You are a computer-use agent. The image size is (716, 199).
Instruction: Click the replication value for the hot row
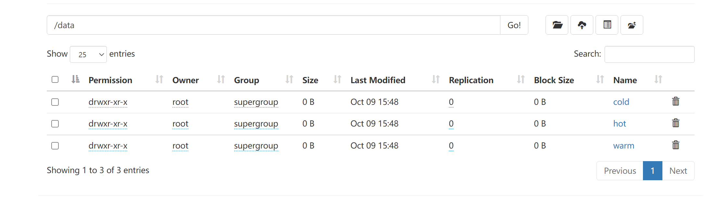(451, 124)
